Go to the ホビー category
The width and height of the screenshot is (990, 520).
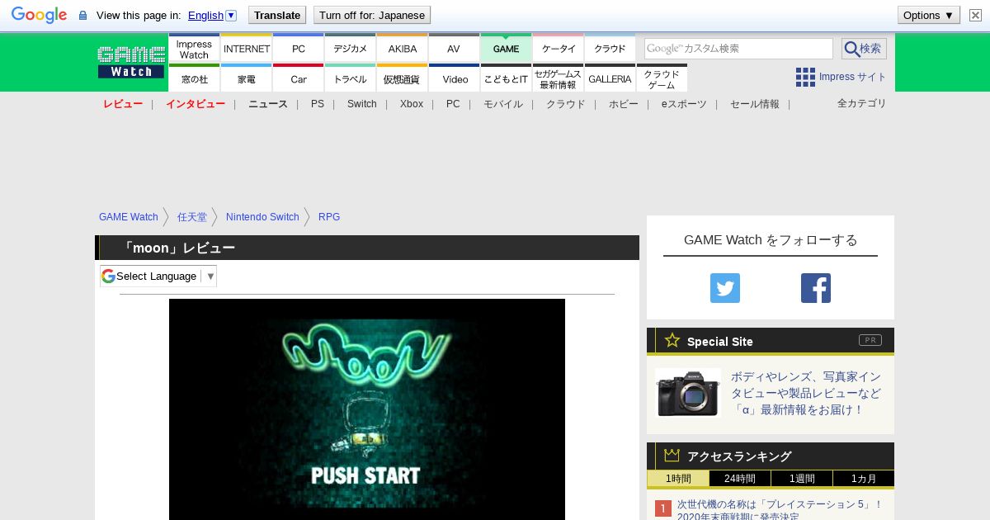tap(624, 104)
